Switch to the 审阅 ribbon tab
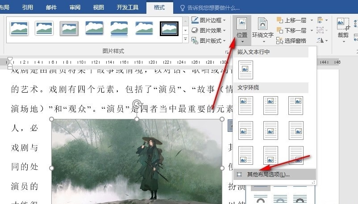The height and width of the screenshot is (204, 358). point(75,7)
